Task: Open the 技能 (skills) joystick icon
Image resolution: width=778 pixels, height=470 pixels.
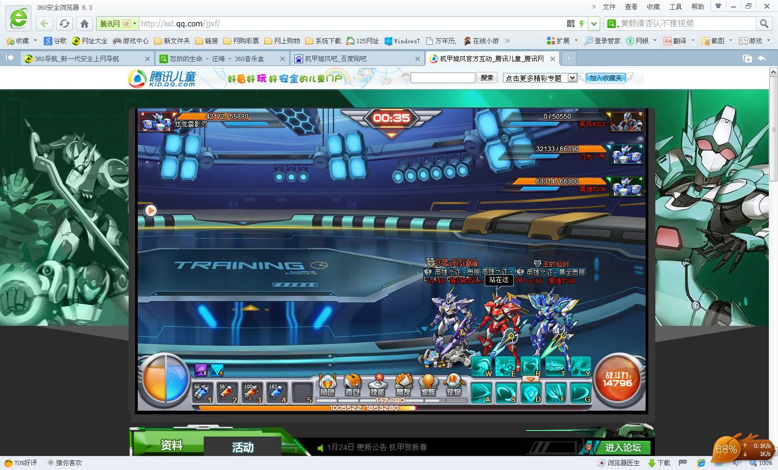Action: pyautogui.click(x=378, y=385)
